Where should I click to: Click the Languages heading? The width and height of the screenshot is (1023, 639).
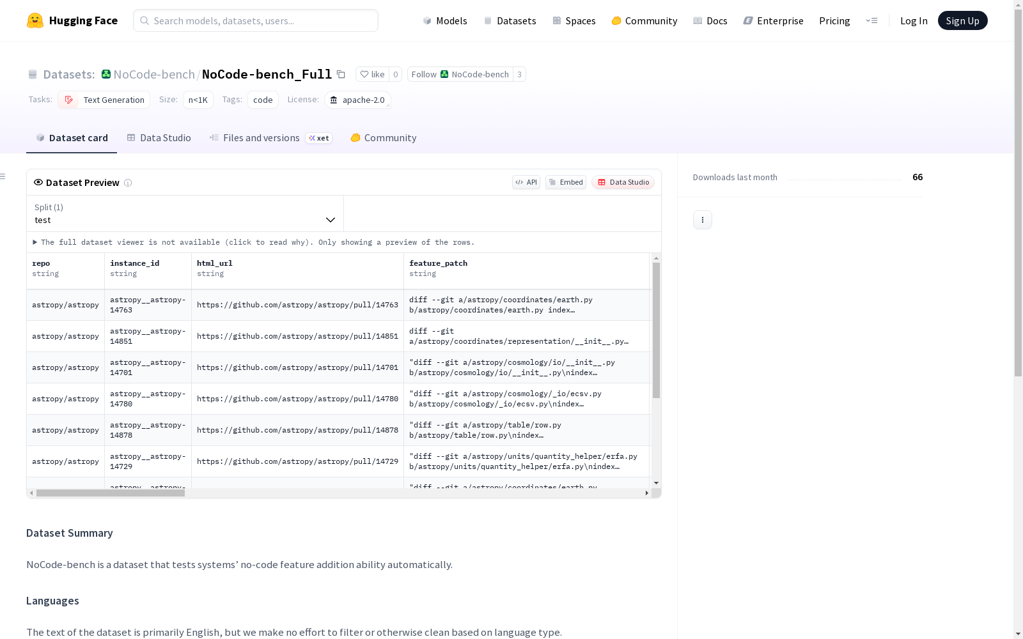52,601
